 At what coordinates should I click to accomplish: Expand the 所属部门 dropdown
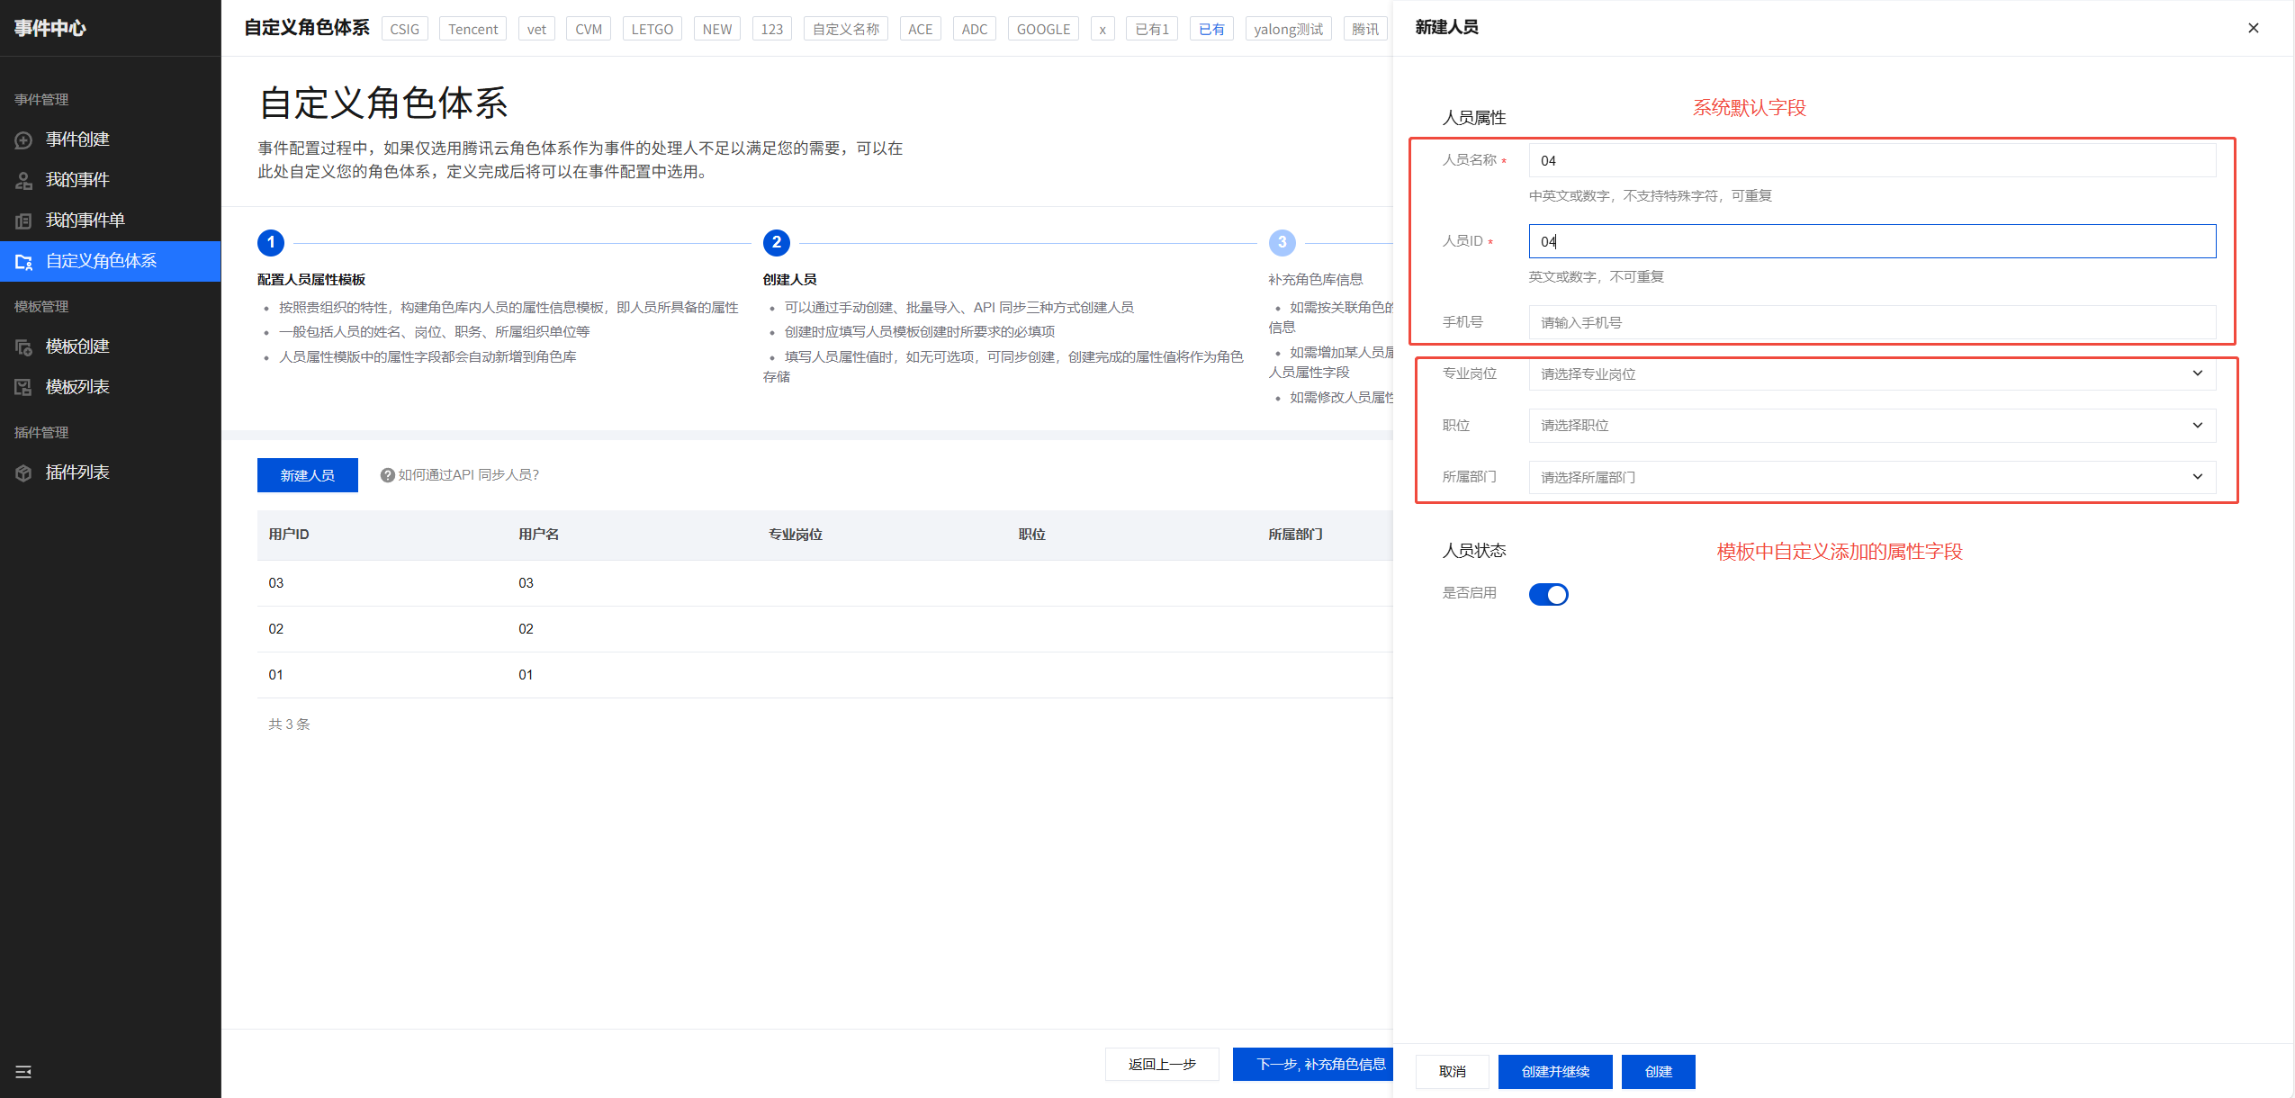[1872, 477]
